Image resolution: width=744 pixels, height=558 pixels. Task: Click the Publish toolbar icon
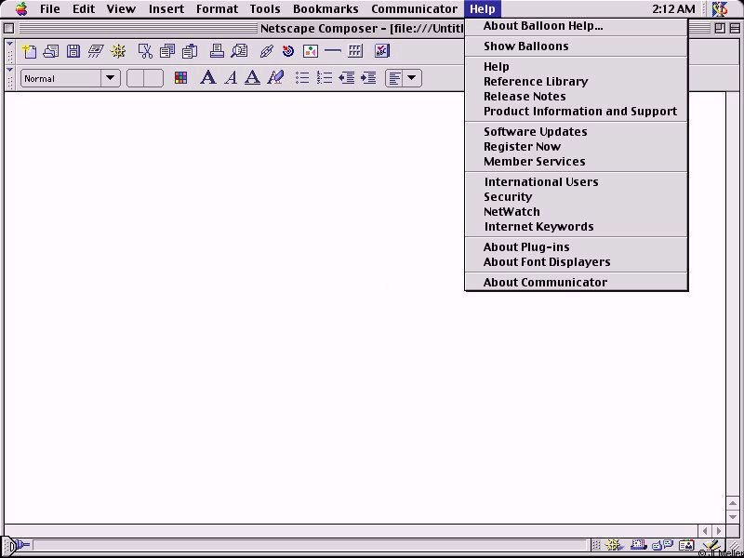coord(96,51)
